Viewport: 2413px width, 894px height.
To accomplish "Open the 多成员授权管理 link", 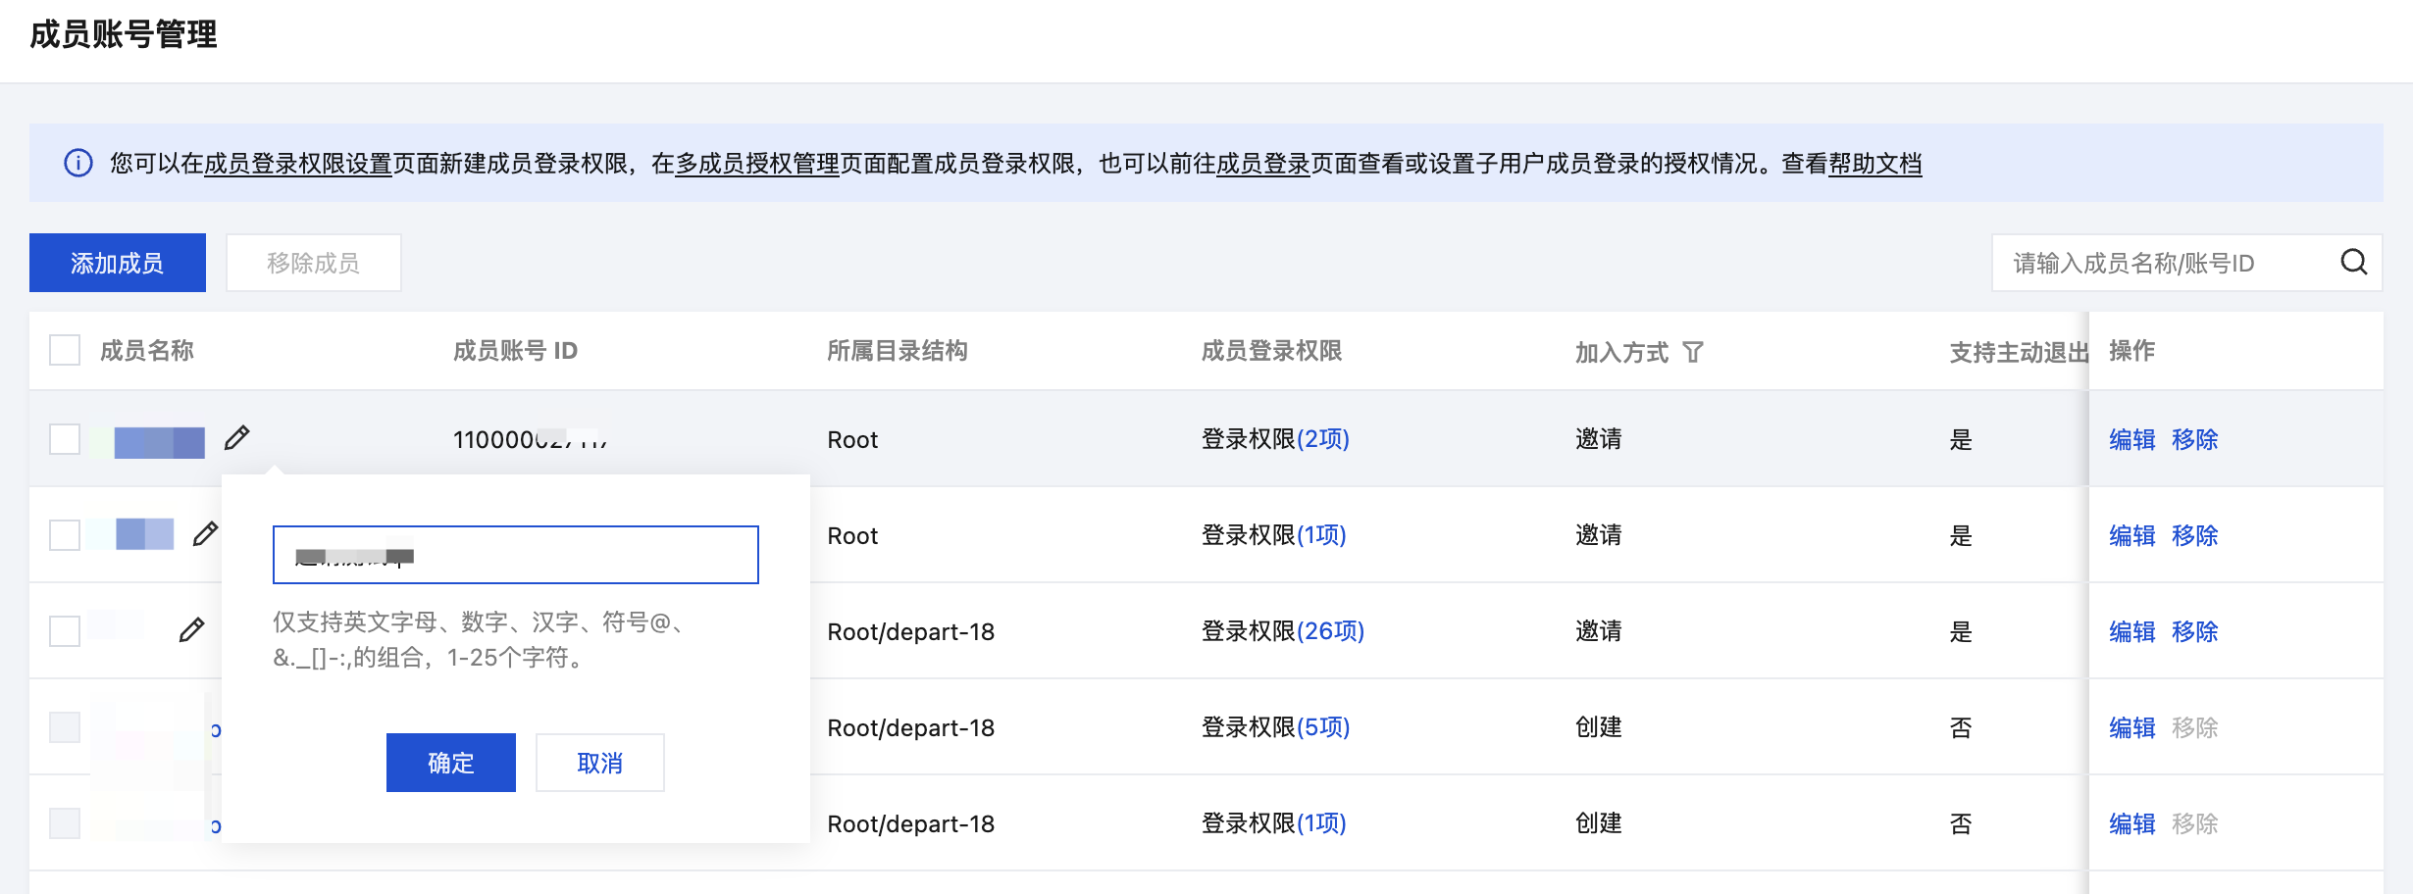I will click(x=756, y=164).
